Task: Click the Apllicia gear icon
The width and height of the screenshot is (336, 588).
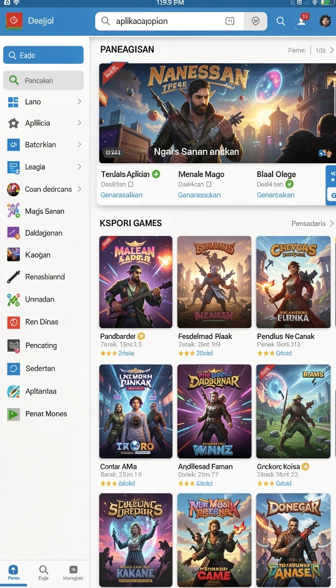Action: click(x=14, y=123)
